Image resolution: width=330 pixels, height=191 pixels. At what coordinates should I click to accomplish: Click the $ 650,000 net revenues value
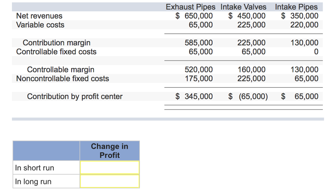coord(194,16)
